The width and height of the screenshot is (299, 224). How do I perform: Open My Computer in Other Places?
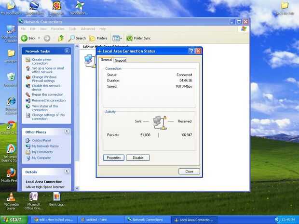click(x=41, y=158)
